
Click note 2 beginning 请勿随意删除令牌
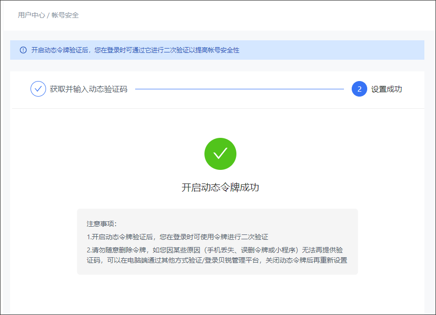point(217,255)
